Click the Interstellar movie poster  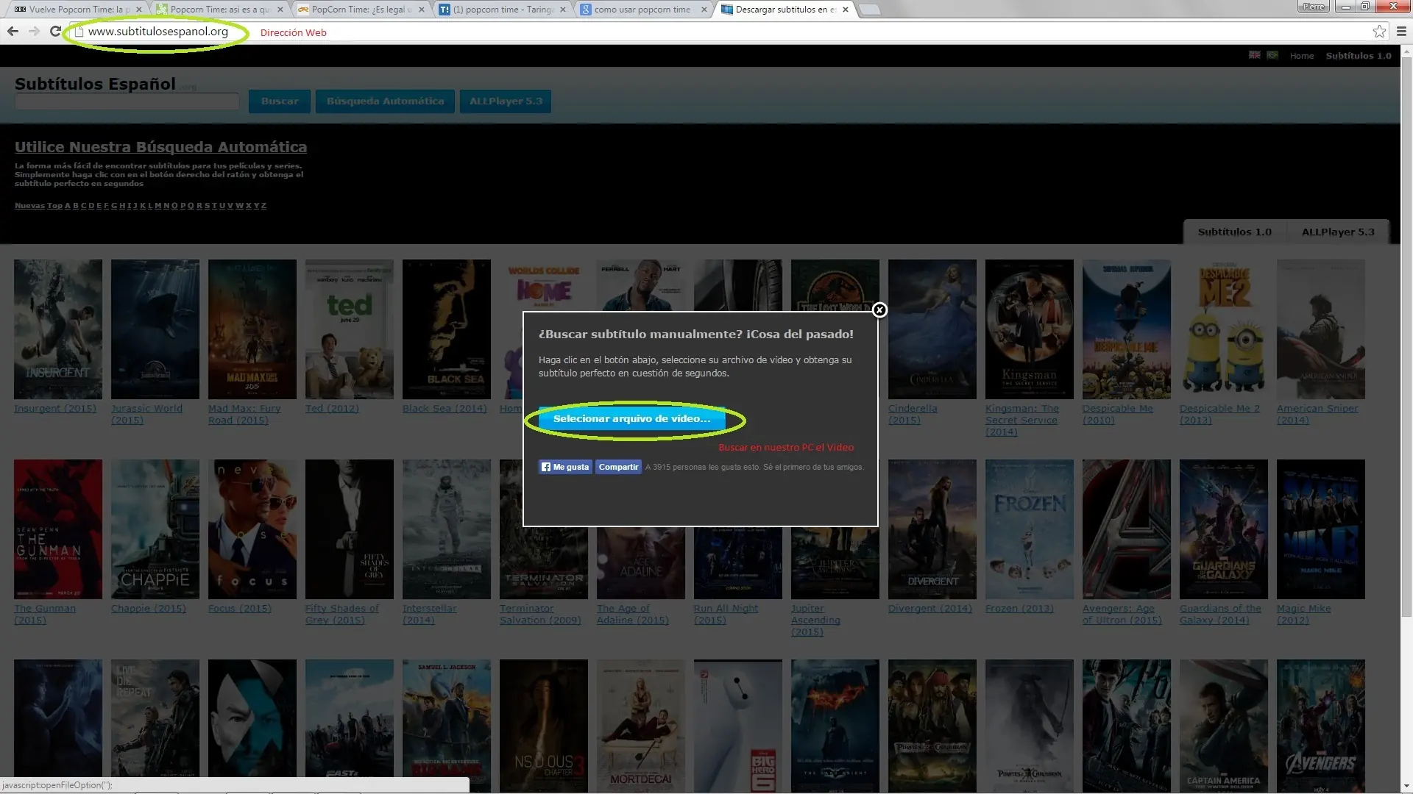[447, 529]
